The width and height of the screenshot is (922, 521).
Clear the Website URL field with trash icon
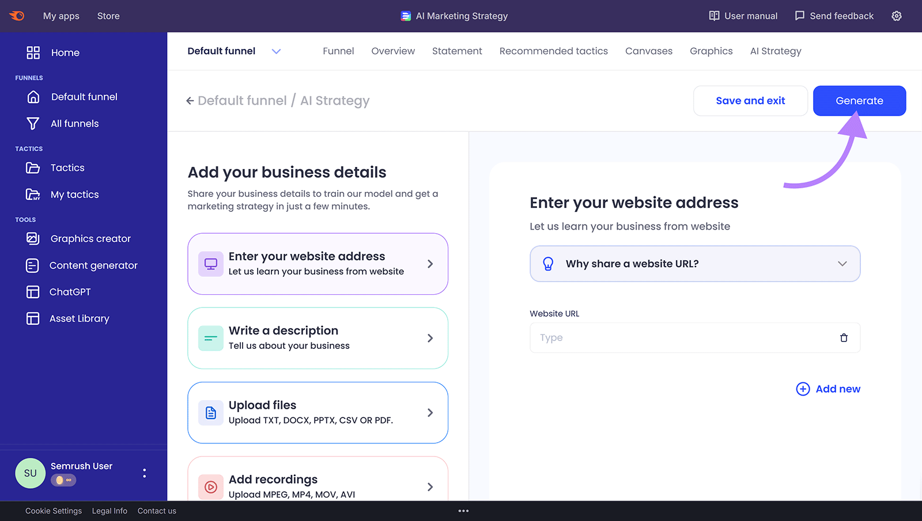(x=844, y=338)
